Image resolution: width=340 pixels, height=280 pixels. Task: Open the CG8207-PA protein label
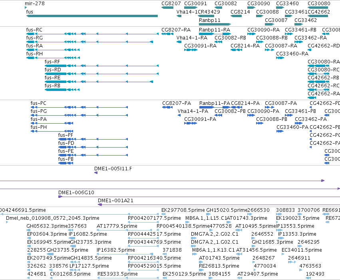tap(177, 103)
